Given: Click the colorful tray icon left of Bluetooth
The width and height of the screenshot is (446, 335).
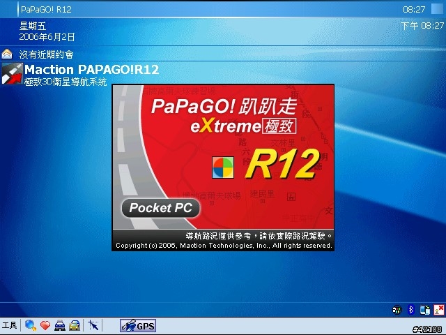Looking at the screenshot, I should click(397, 310).
